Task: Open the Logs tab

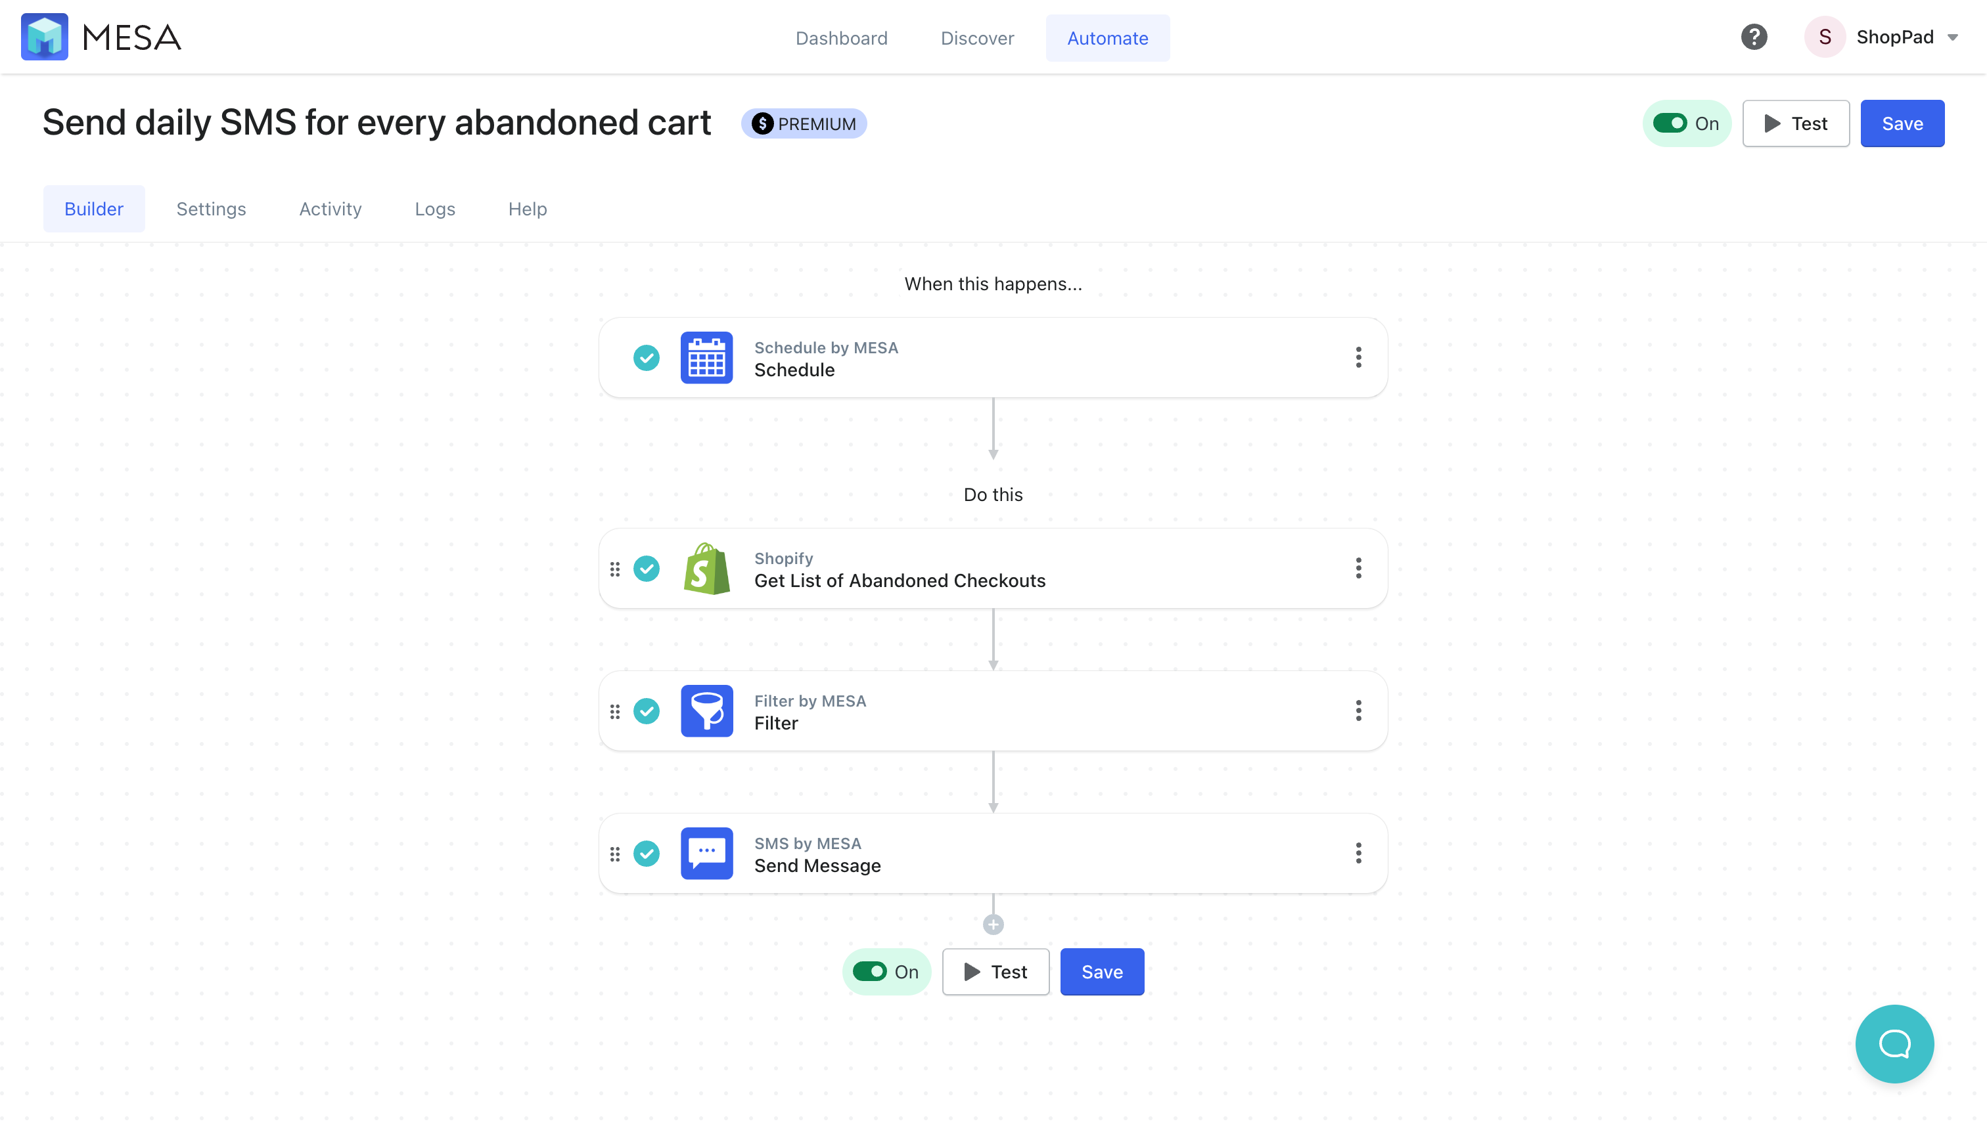Action: [x=435, y=208]
